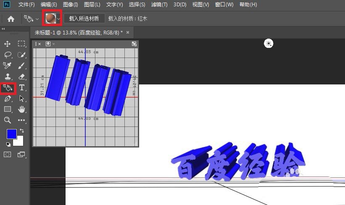Select the Lasso tool

[8, 55]
